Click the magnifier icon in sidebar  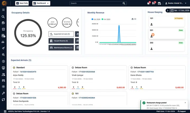tap(3, 17)
